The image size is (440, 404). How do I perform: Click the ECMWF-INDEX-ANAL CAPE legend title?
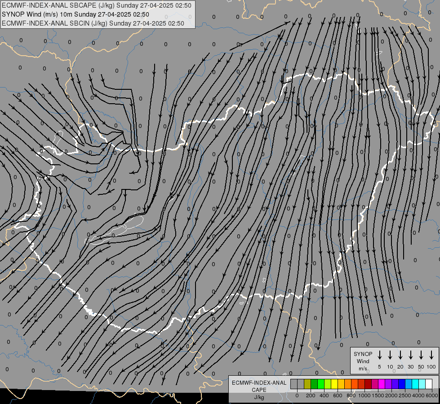(259, 386)
